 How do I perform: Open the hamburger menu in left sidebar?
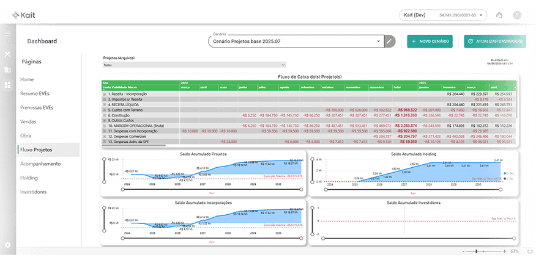coord(7,34)
